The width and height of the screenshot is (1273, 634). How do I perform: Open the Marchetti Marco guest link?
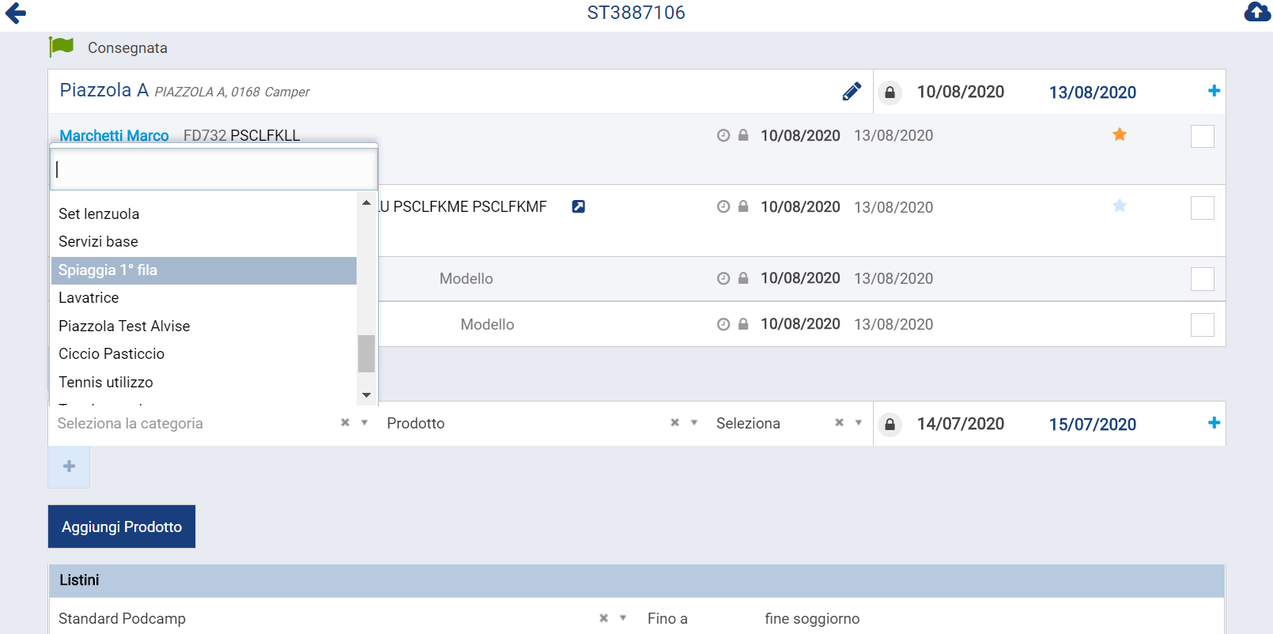(114, 136)
